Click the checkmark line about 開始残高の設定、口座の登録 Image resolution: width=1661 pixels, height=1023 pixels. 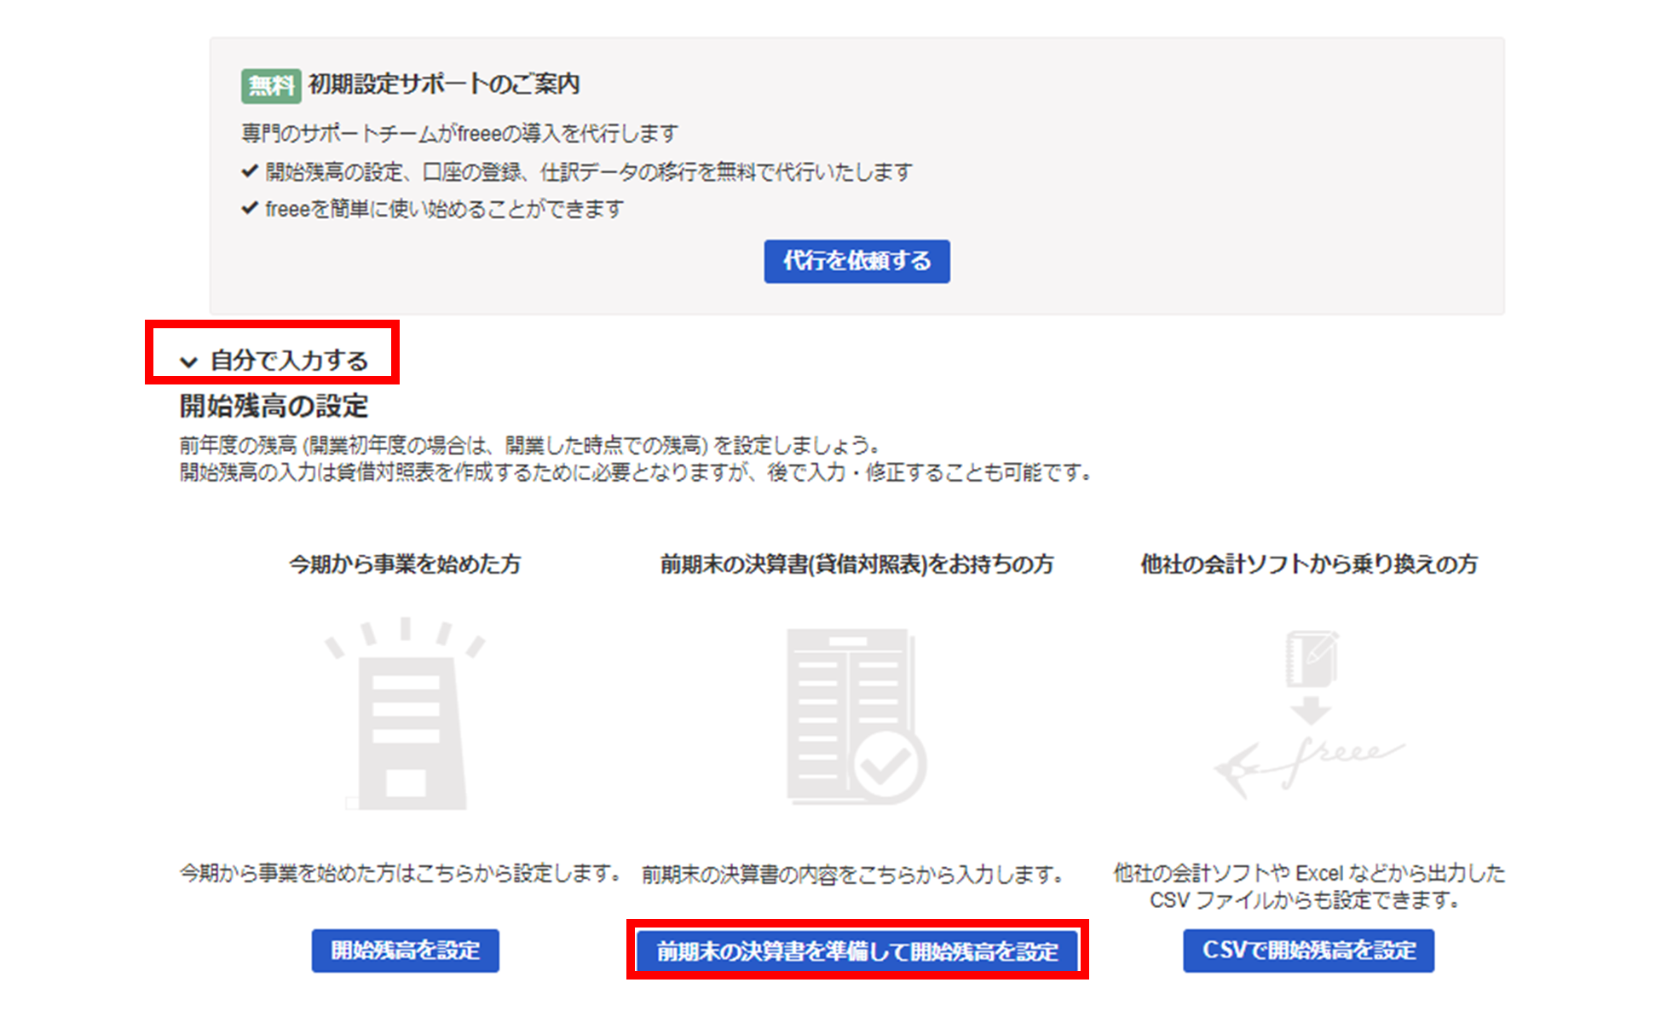coord(577,172)
